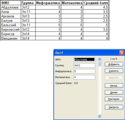Click the Группа input field showing Эл12
The height and width of the screenshot is (120, 125).
(x=84, y=65)
